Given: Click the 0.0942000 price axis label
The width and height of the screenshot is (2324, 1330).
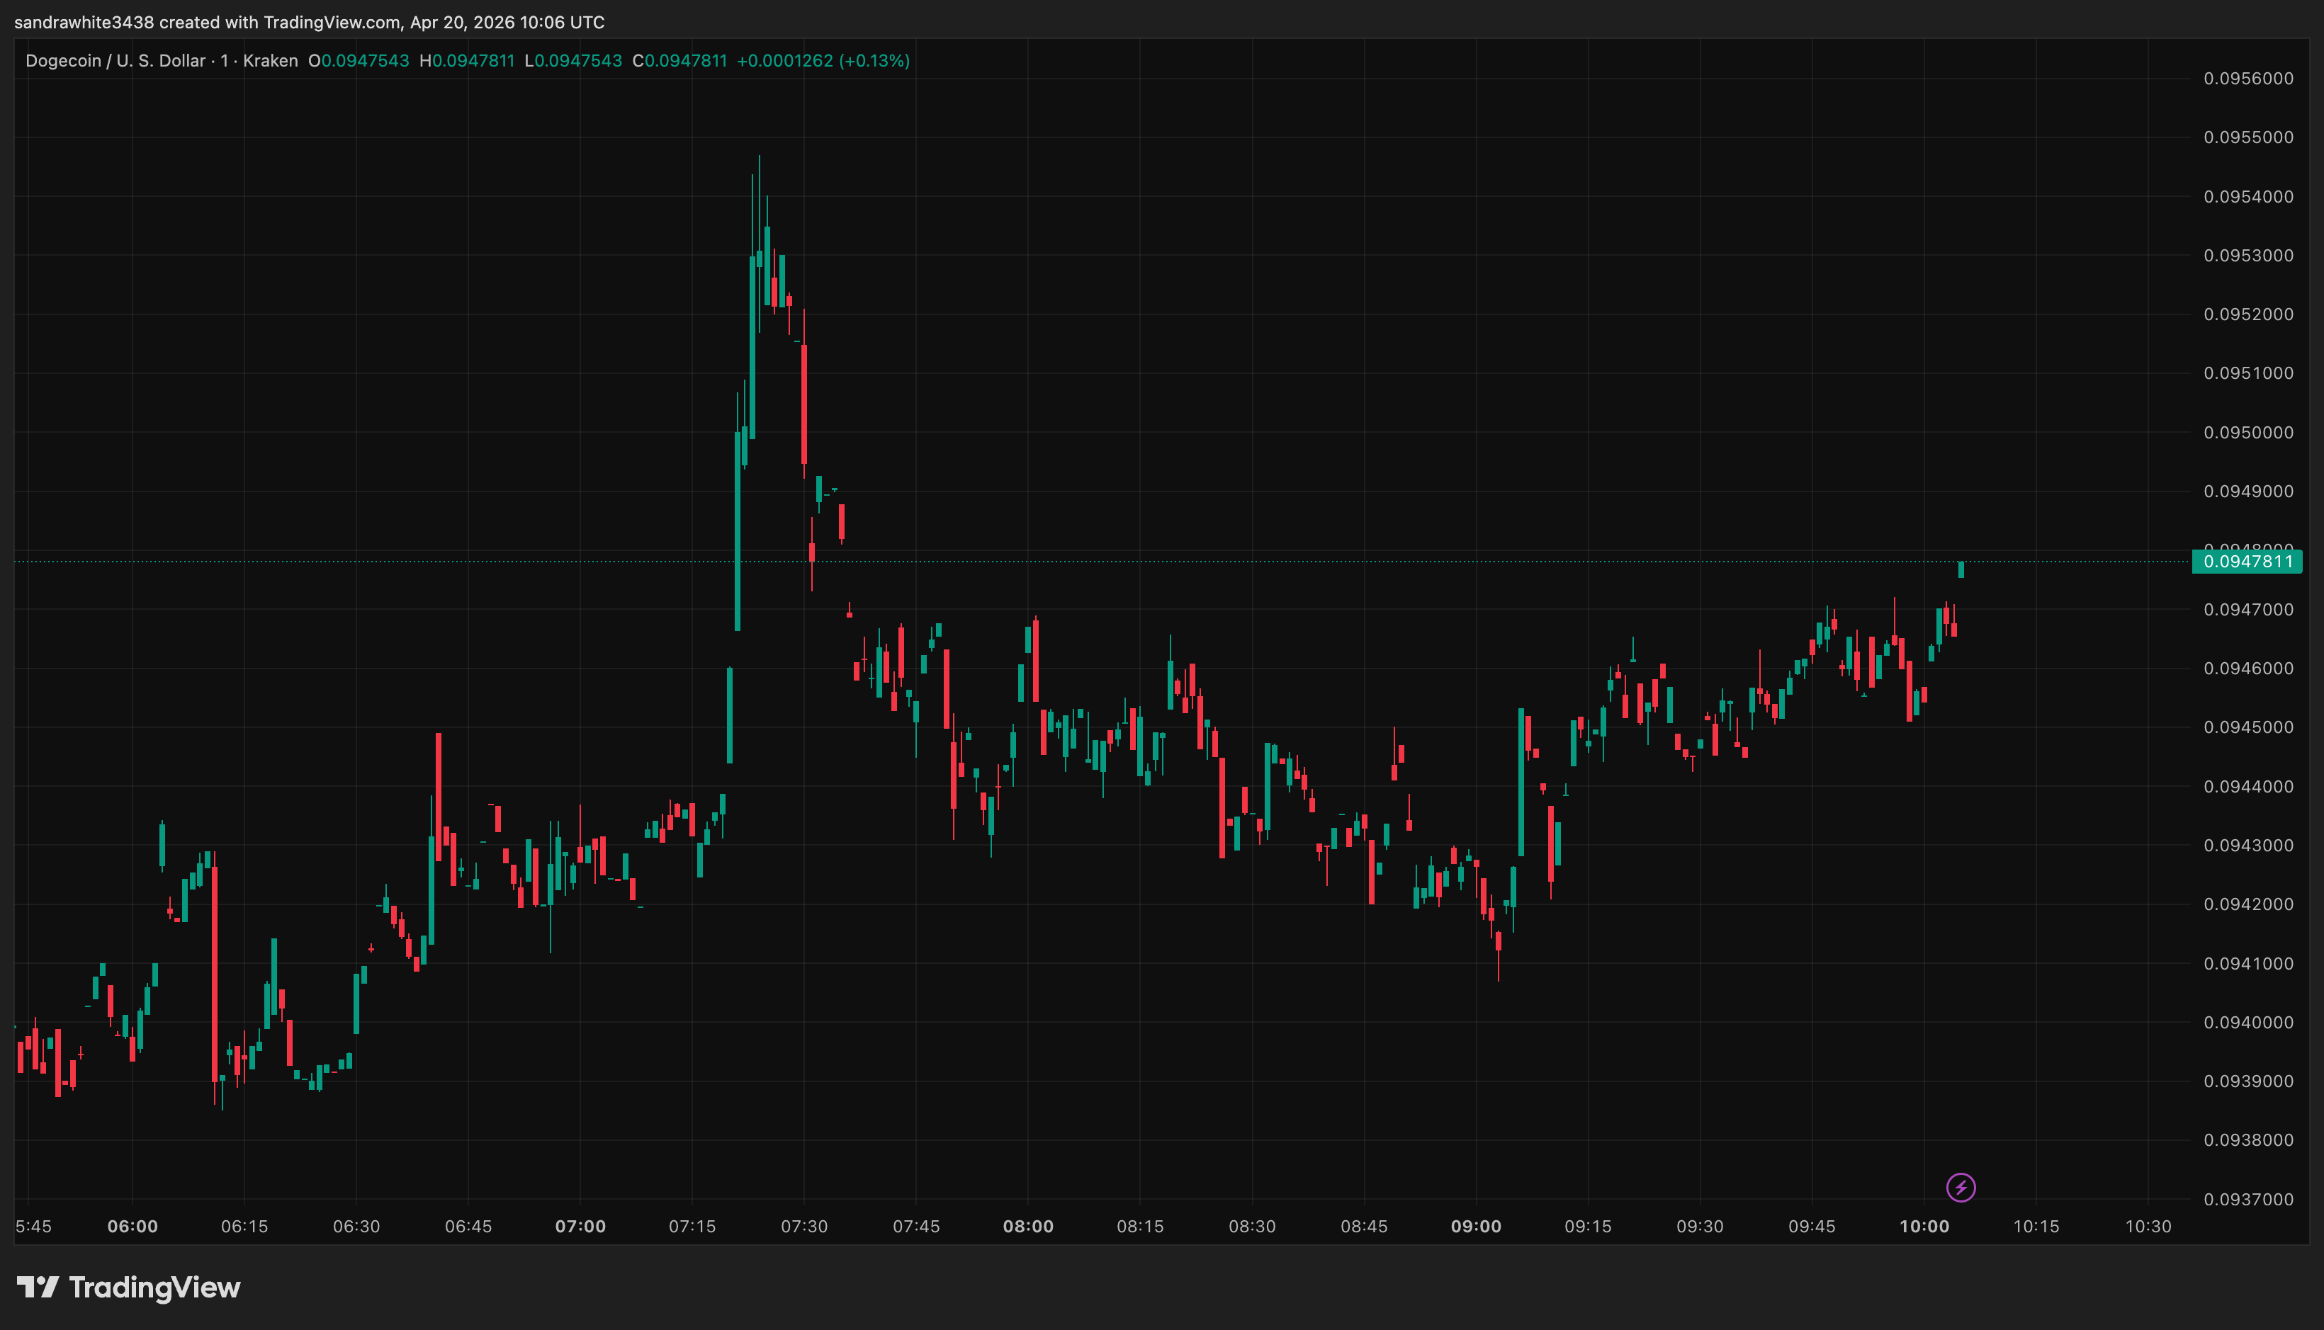Looking at the screenshot, I should tap(2248, 904).
